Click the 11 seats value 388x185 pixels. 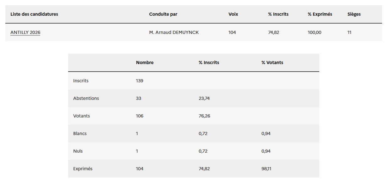coord(349,32)
